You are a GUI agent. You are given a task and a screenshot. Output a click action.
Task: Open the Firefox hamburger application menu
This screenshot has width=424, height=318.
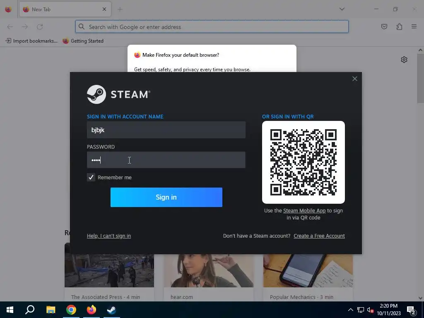click(x=414, y=26)
